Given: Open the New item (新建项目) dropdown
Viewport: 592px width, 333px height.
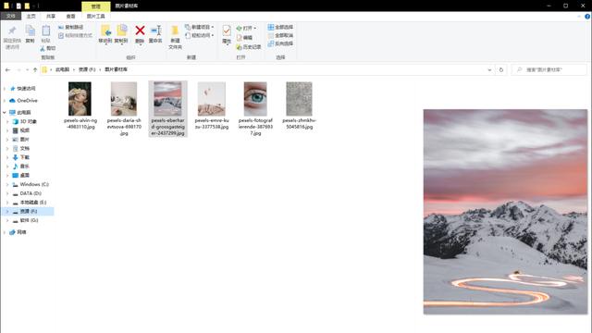Looking at the screenshot, I should pyautogui.click(x=200, y=27).
